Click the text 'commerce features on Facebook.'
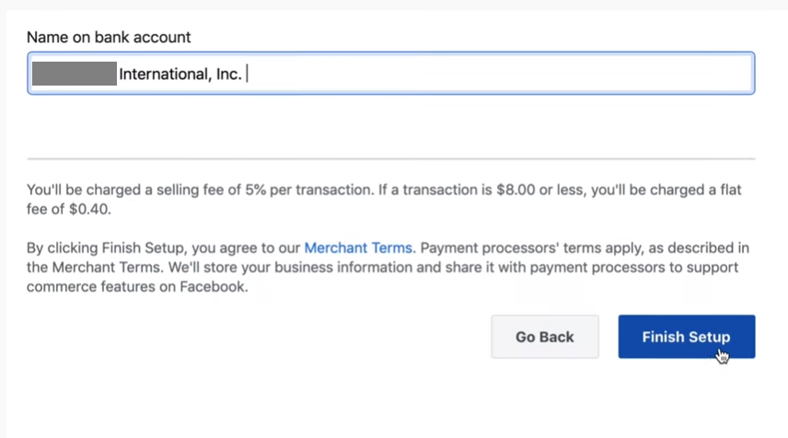The width and height of the screenshot is (788, 438). pos(137,287)
